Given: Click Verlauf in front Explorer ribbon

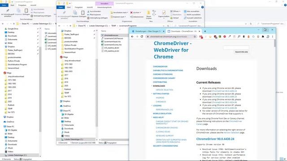Looking at the screenshot, I should (174, 18).
